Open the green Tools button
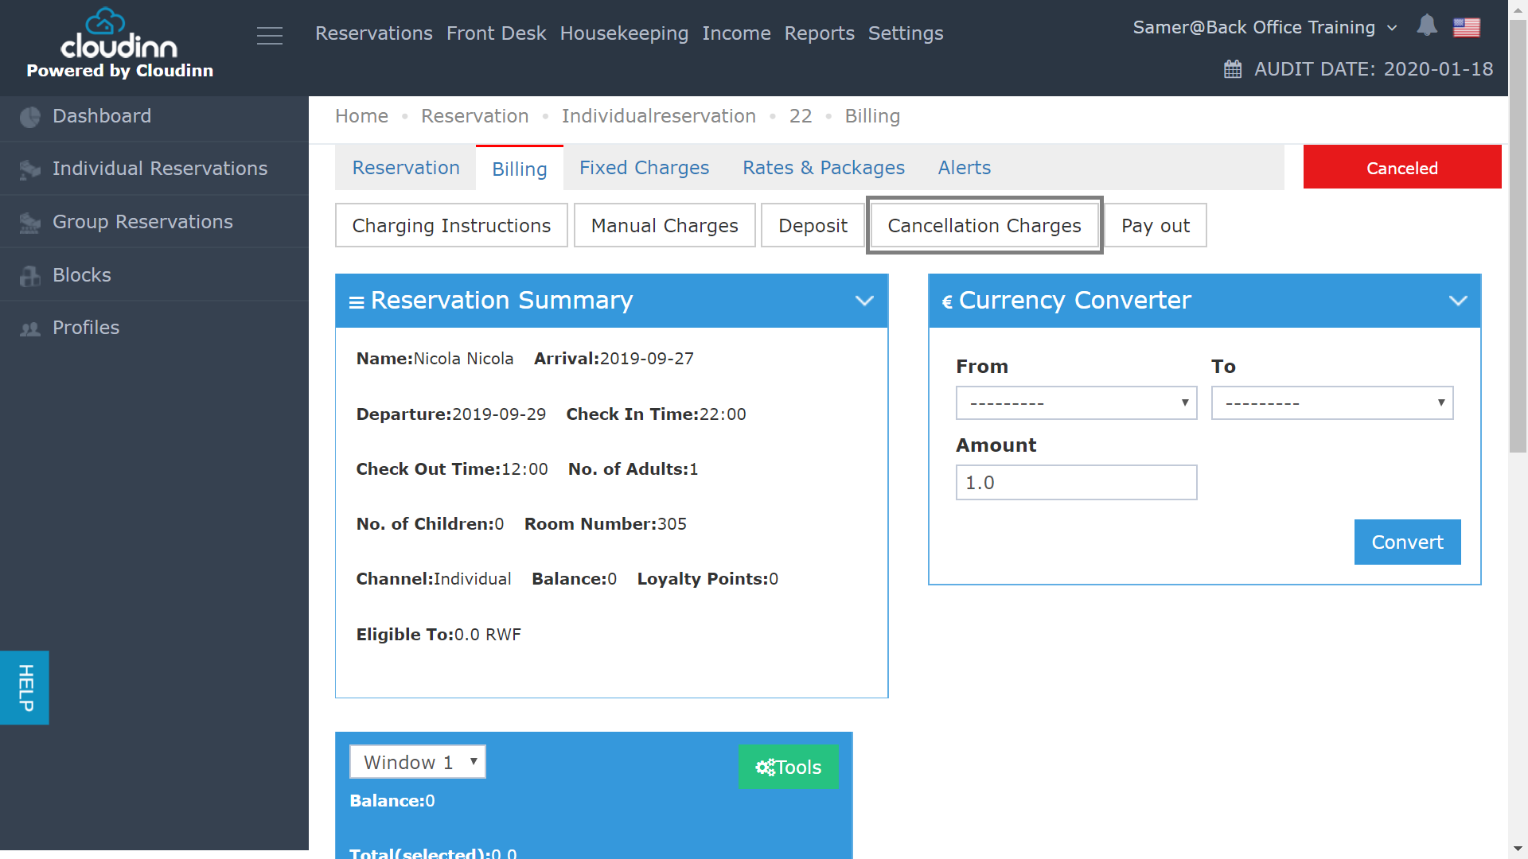This screenshot has height=859, width=1528. coord(788,767)
